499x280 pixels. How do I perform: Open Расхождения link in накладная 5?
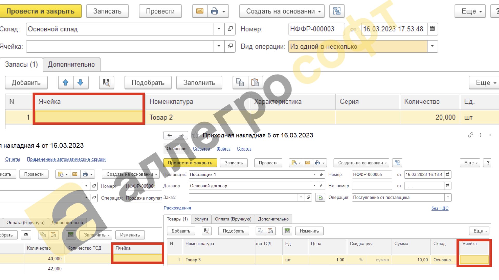point(177,208)
